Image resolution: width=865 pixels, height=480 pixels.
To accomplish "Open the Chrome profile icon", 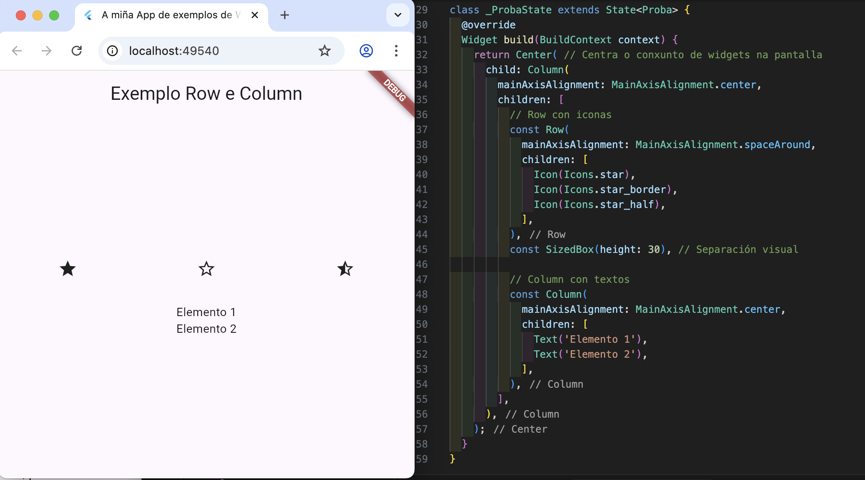I will point(366,51).
